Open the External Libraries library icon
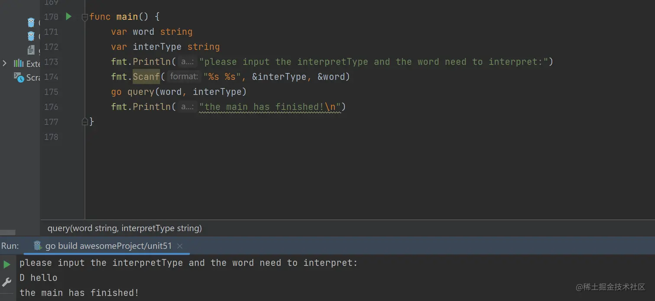This screenshot has height=301, width=655. click(x=19, y=63)
